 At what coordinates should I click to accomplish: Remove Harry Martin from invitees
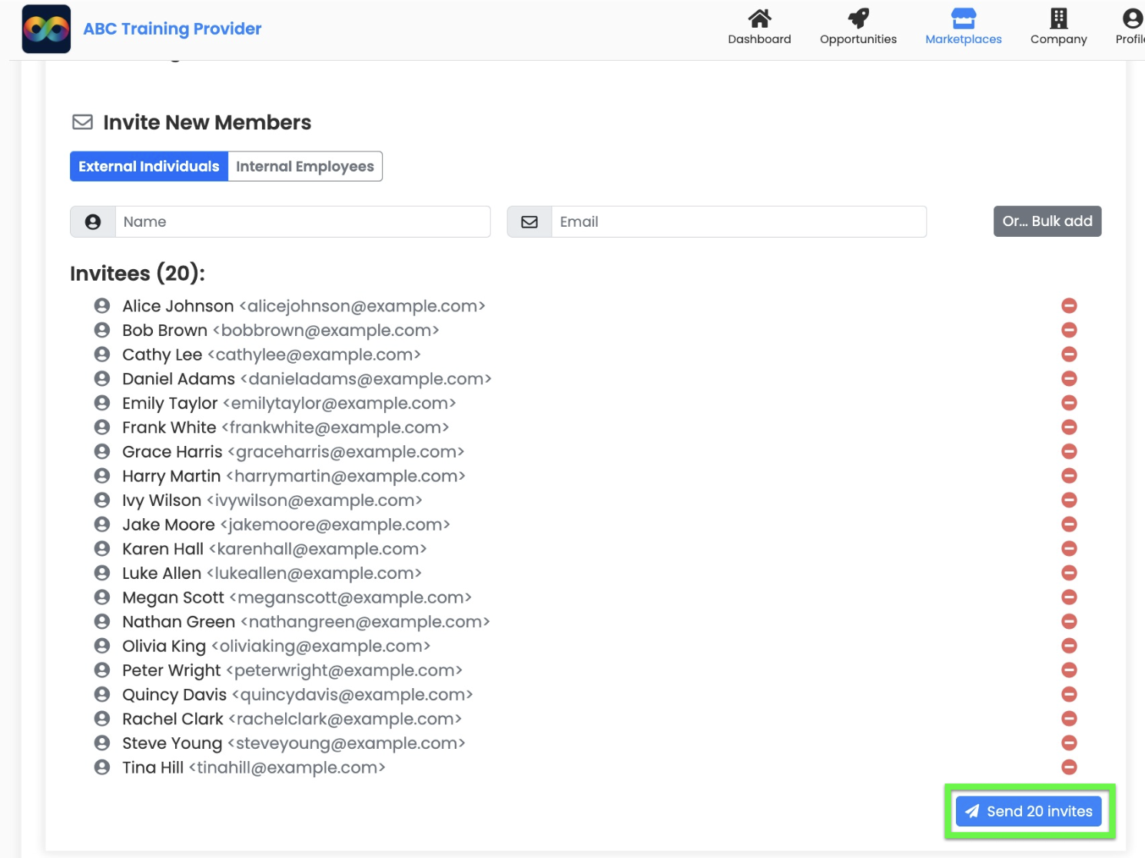coord(1069,476)
